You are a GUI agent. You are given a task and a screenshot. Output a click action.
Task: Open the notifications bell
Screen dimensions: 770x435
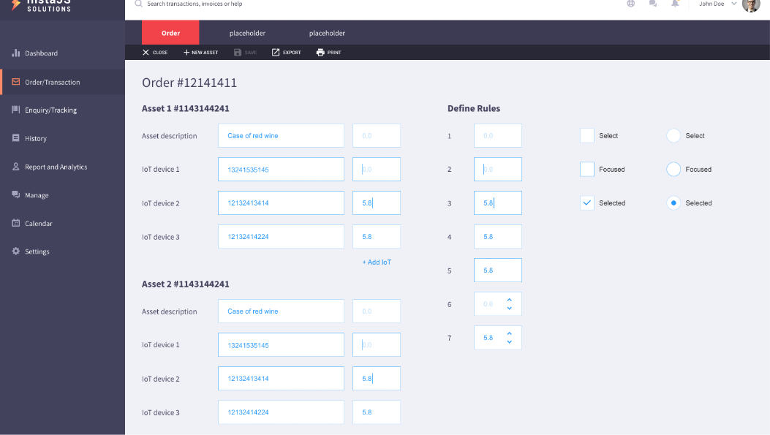(675, 4)
